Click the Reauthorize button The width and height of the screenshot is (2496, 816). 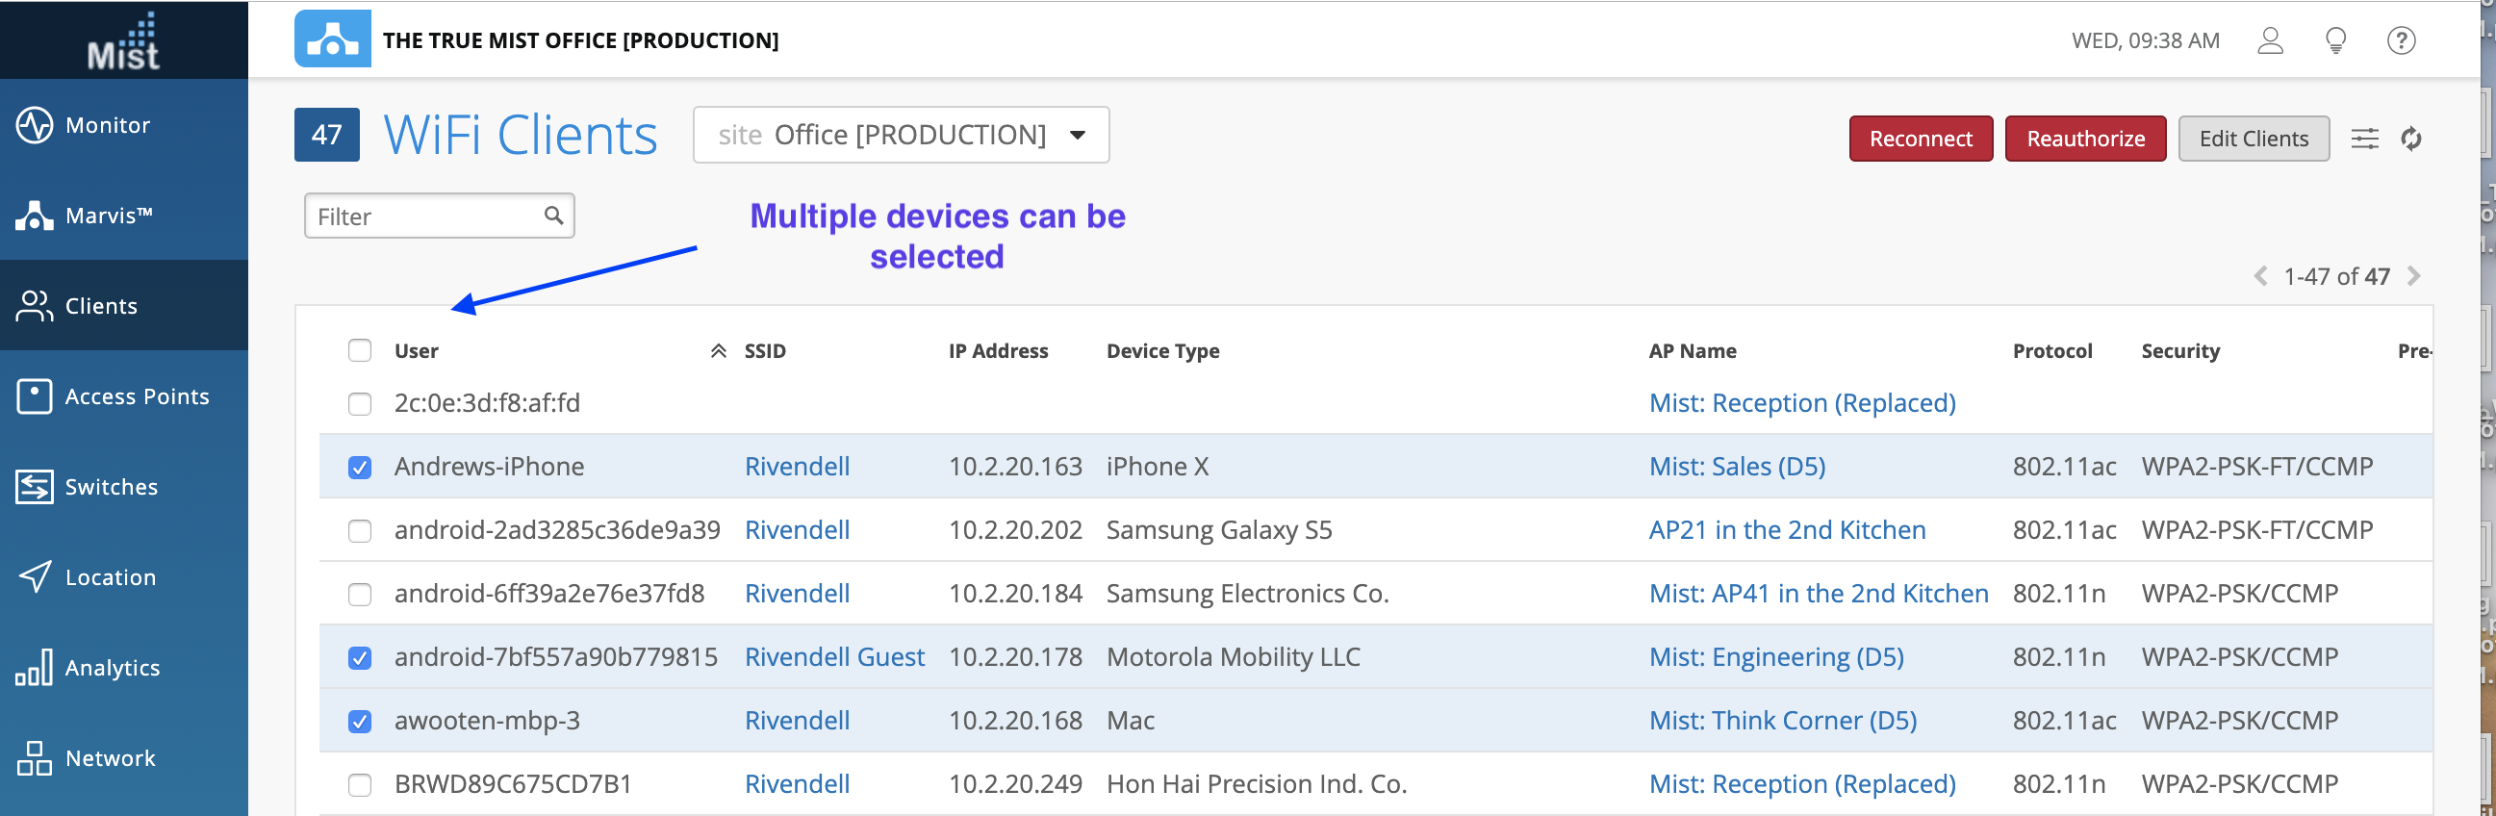click(x=2084, y=139)
